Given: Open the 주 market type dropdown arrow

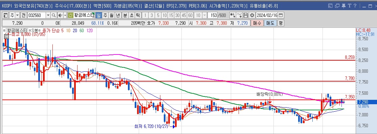Looking at the screenshot, I should click(17, 16).
